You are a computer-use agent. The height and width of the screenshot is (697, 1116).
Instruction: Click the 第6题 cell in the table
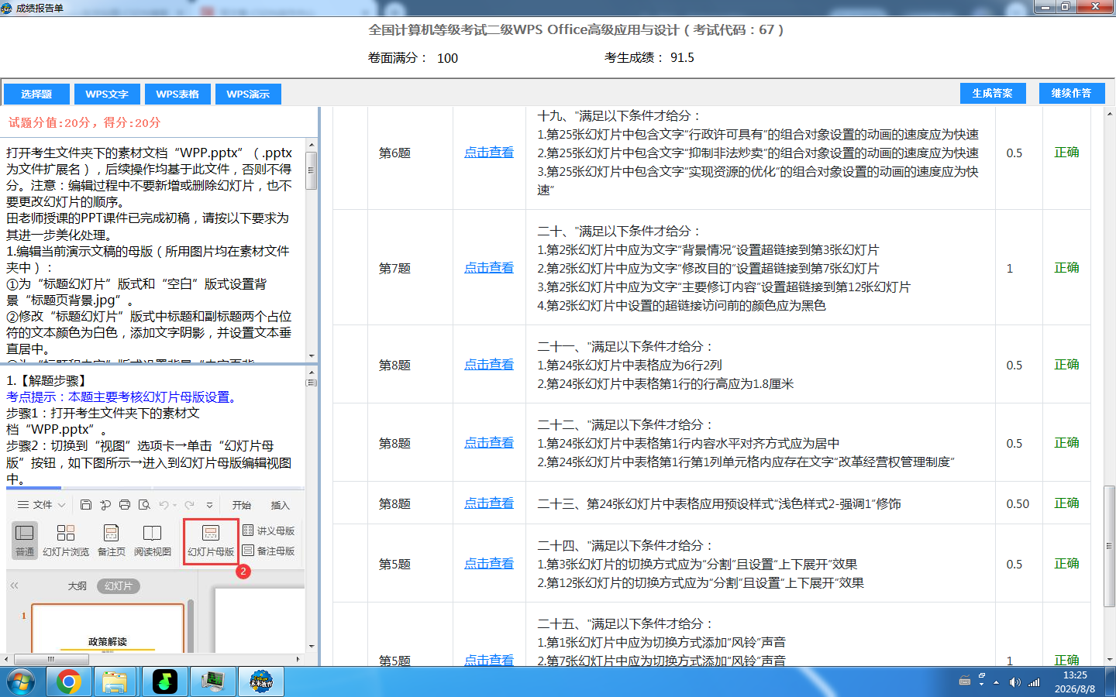coord(394,153)
